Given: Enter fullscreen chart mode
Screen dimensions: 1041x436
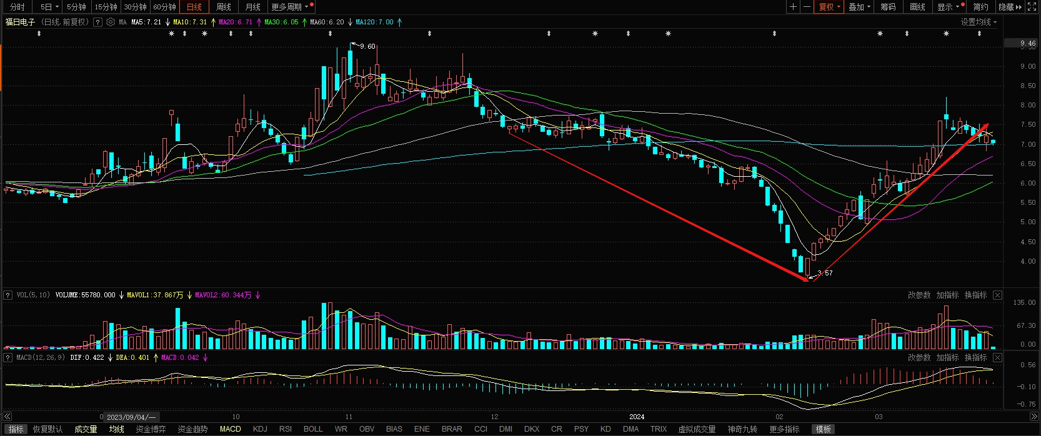Looking at the screenshot, I should coord(1032,7).
